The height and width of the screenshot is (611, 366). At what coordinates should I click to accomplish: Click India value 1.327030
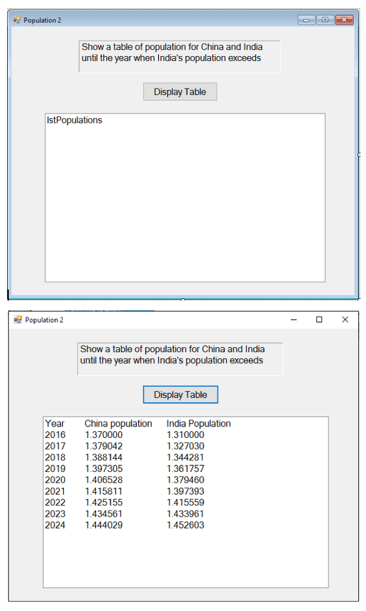tap(186, 446)
